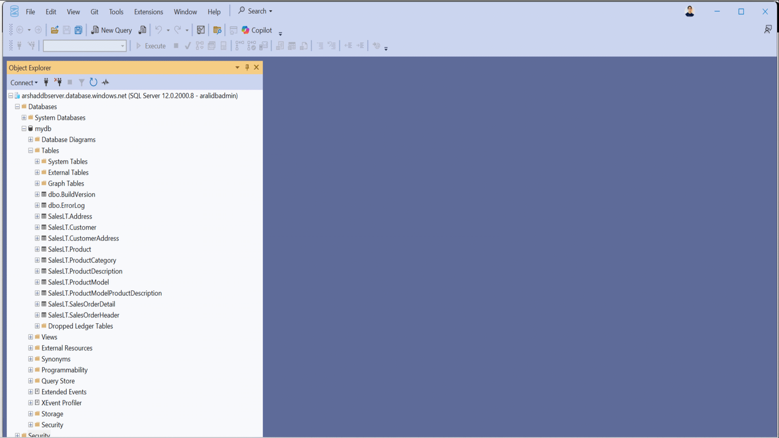Viewport: 779px width, 438px height.
Task: Click the New Query button
Action: [x=112, y=30]
